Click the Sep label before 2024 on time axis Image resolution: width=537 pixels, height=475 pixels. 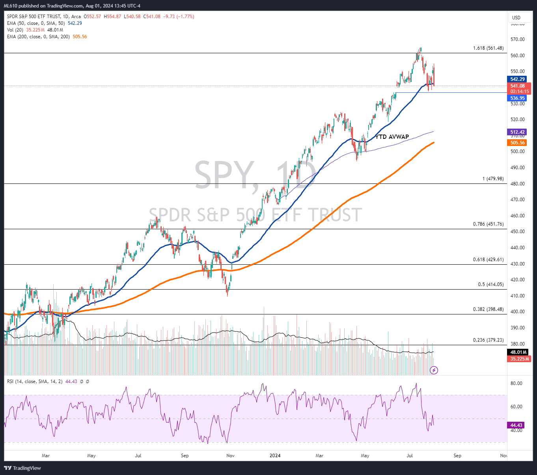coord(185,456)
